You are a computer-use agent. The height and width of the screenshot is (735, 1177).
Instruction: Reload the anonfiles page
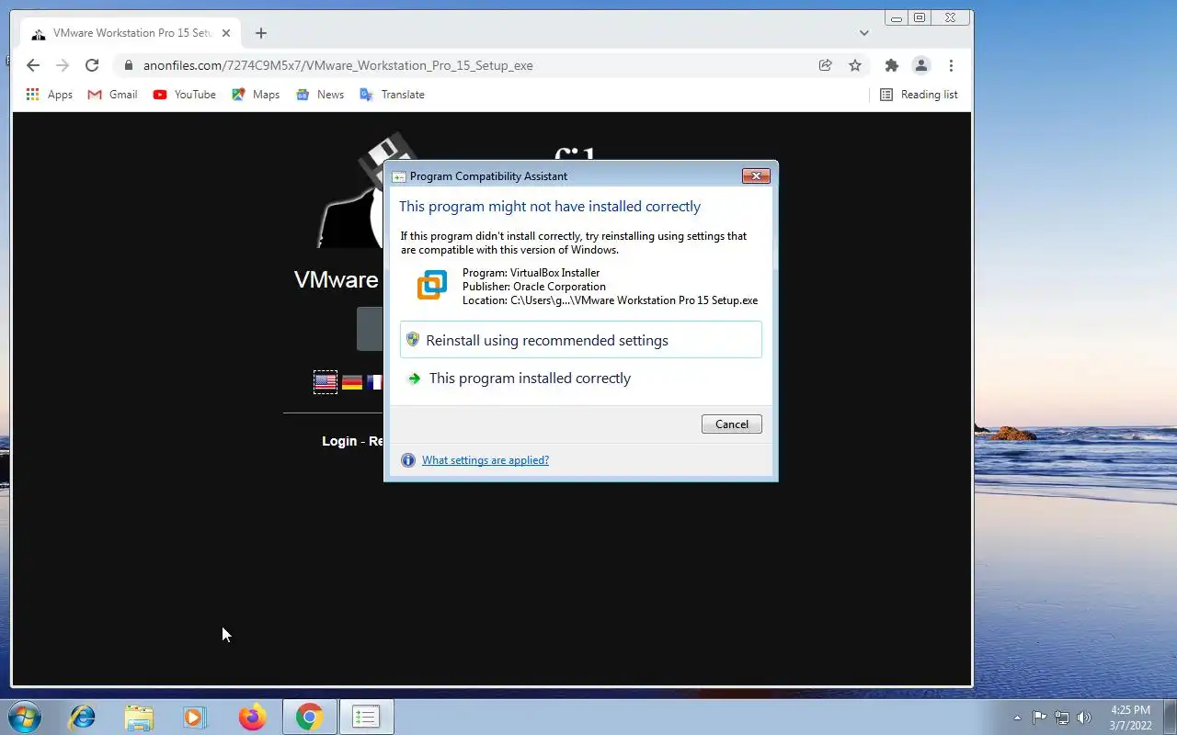click(92, 65)
